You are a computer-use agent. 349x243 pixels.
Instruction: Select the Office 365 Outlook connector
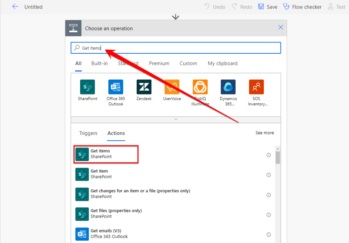(x=116, y=92)
